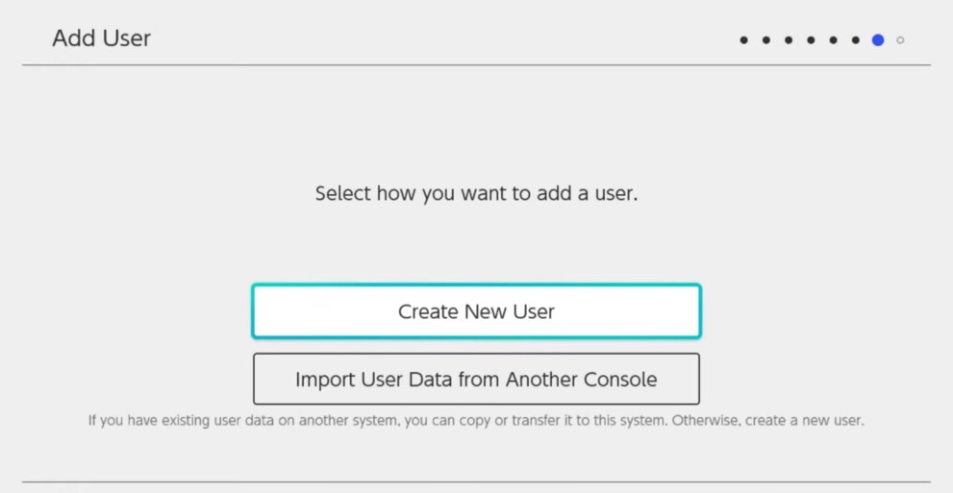
Task: Click the blue current-step progress dot
Action: pos(877,40)
